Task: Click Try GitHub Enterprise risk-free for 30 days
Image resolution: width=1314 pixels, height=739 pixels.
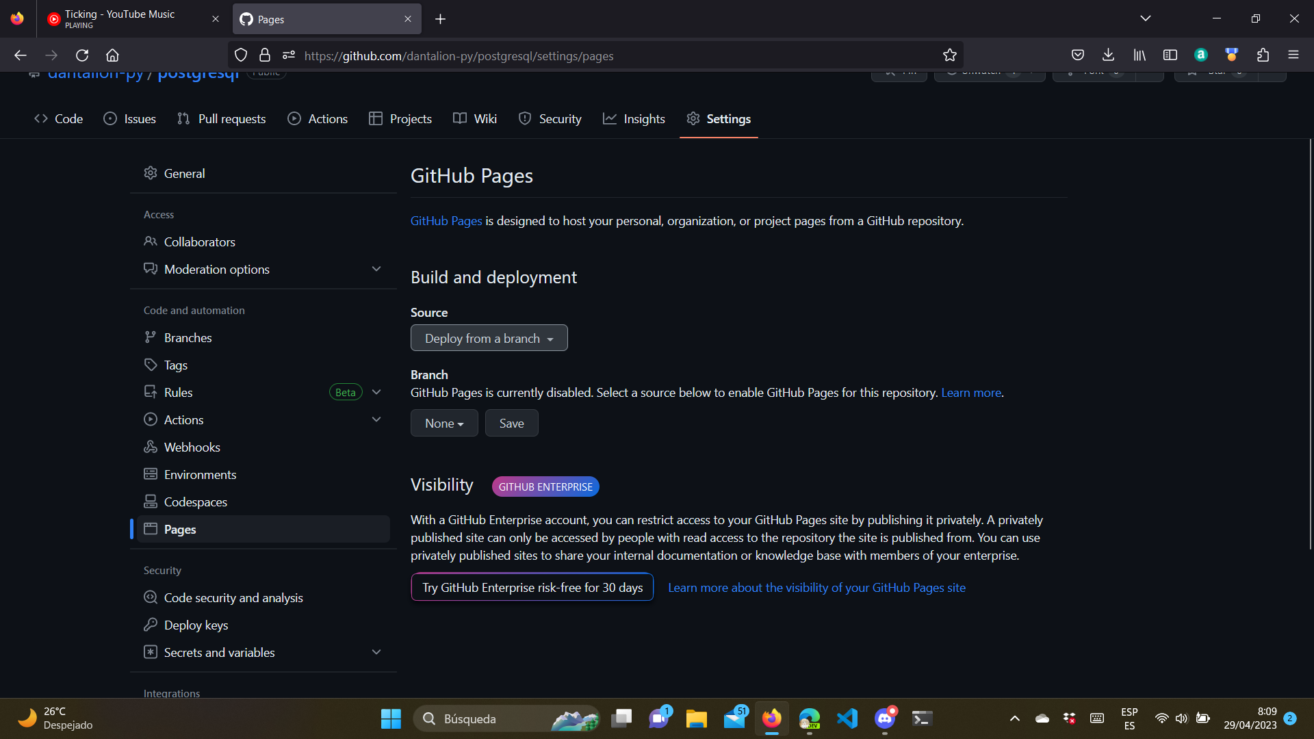Action: coord(533,587)
